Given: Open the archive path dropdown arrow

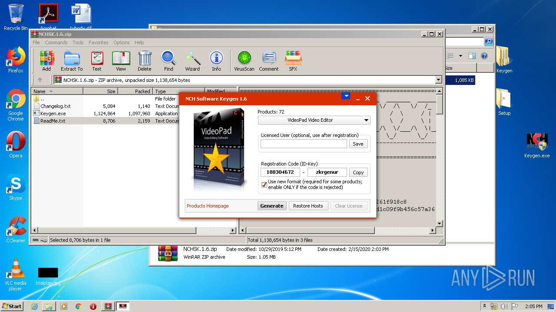Looking at the screenshot, I should coord(438,80).
